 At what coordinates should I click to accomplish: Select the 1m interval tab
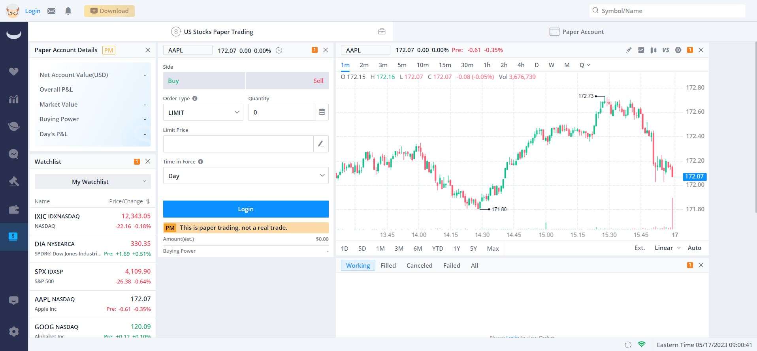point(345,65)
